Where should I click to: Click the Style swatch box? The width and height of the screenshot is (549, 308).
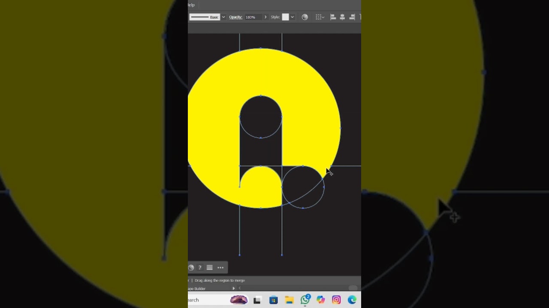coord(285,17)
